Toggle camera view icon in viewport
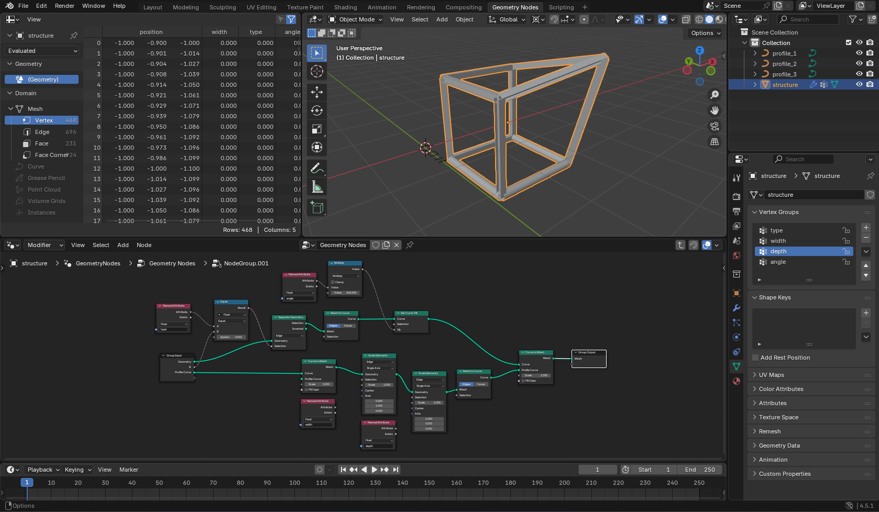 click(x=715, y=126)
